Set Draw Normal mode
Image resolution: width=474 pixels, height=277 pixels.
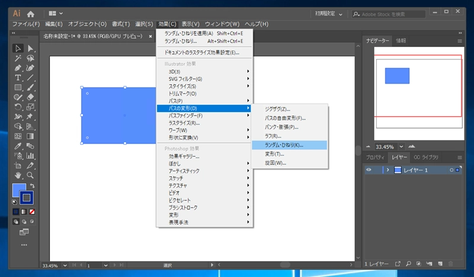coord(16,222)
